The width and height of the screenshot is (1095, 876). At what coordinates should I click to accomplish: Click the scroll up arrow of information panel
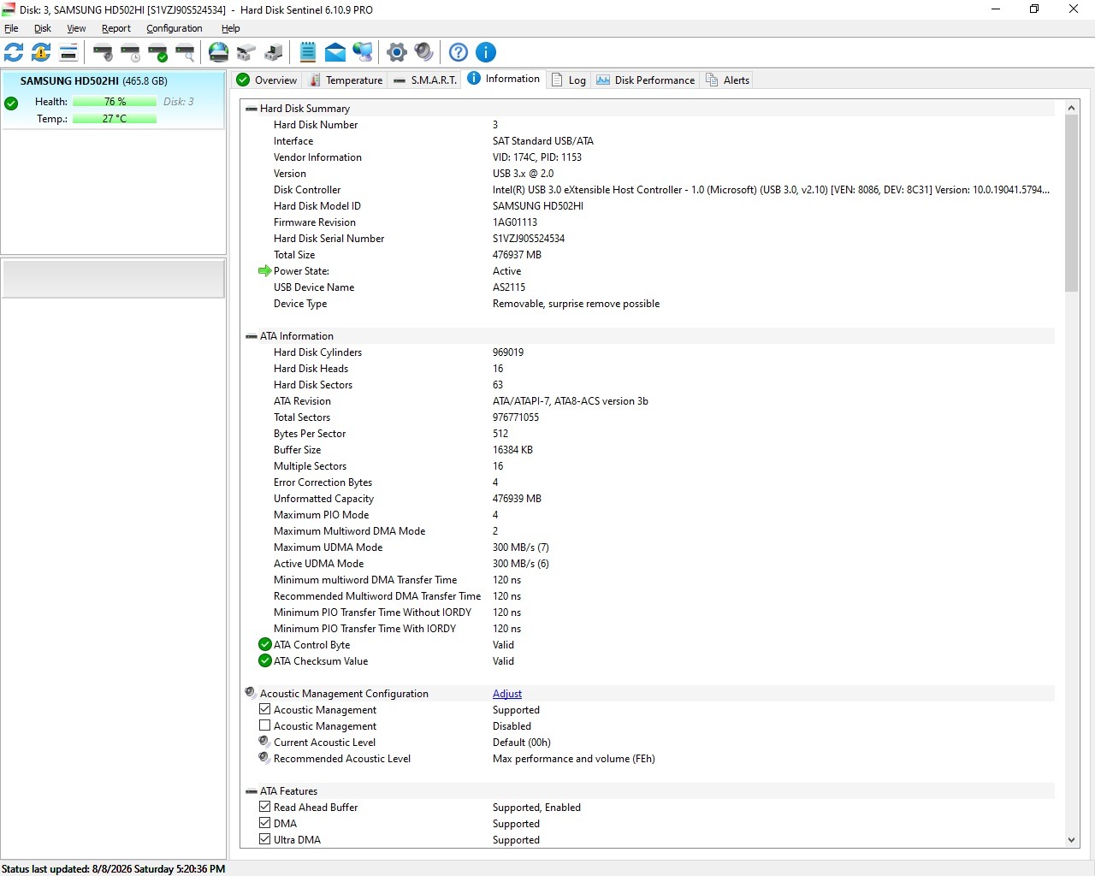(x=1071, y=109)
